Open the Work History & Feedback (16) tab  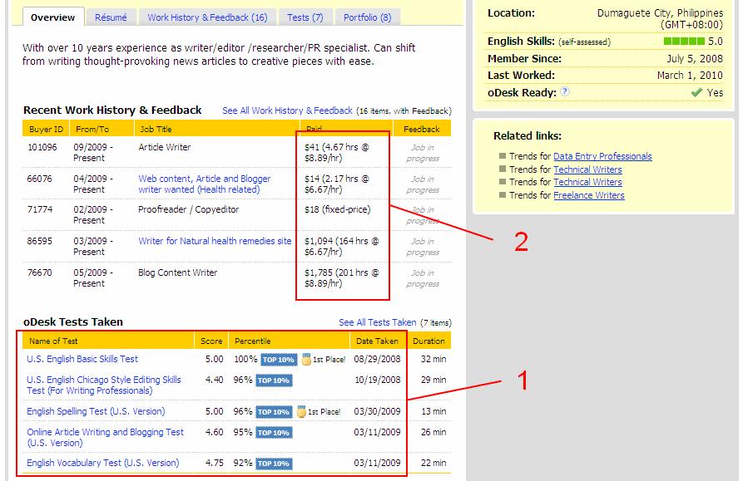[207, 17]
